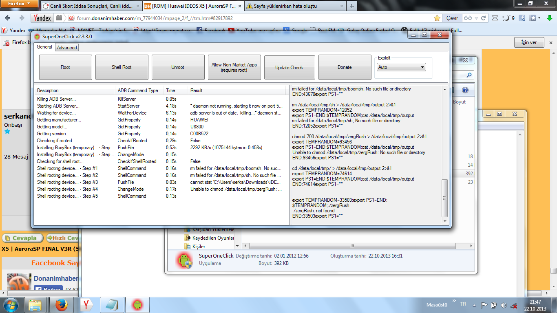
Task: Click the browser Forward arrow
Action: [x=22, y=18]
